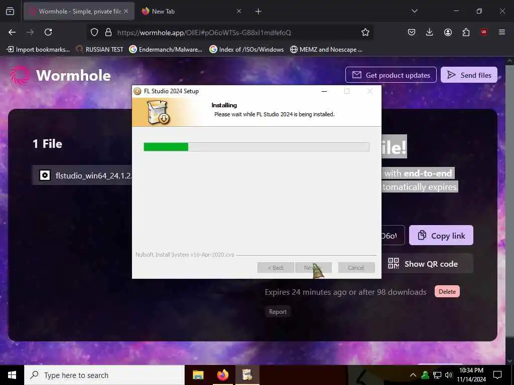Select the flstudio_win64 file entry
The image size is (514, 385).
point(83,175)
